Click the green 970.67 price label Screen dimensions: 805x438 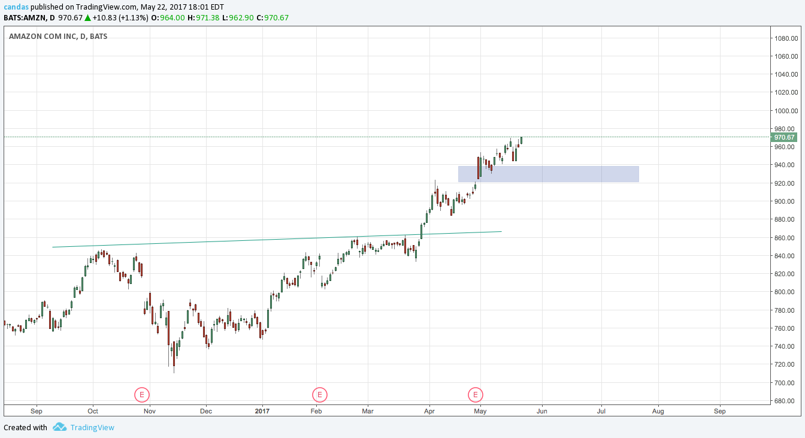tap(784, 138)
